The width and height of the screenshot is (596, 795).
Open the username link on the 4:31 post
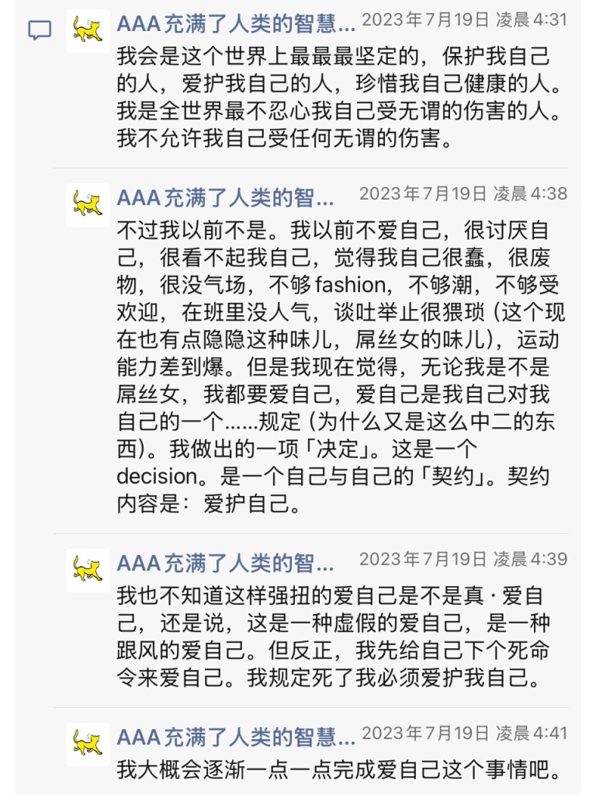(236, 24)
